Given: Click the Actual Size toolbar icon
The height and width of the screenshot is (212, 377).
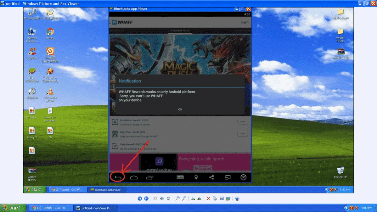Looking at the screenshot, I should (162, 198).
